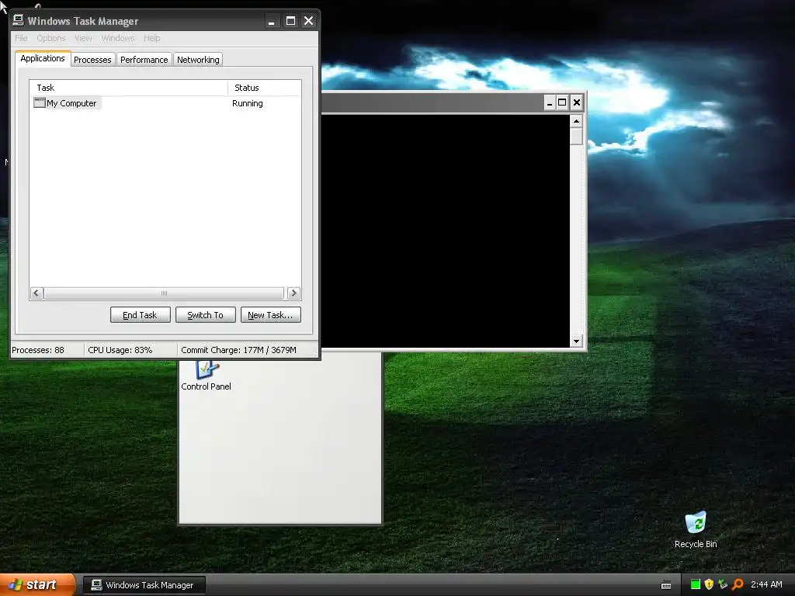Close the black window
The image size is (795, 596).
pos(577,103)
